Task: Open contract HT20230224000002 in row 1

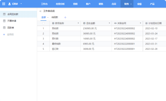Action: (125, 28)
